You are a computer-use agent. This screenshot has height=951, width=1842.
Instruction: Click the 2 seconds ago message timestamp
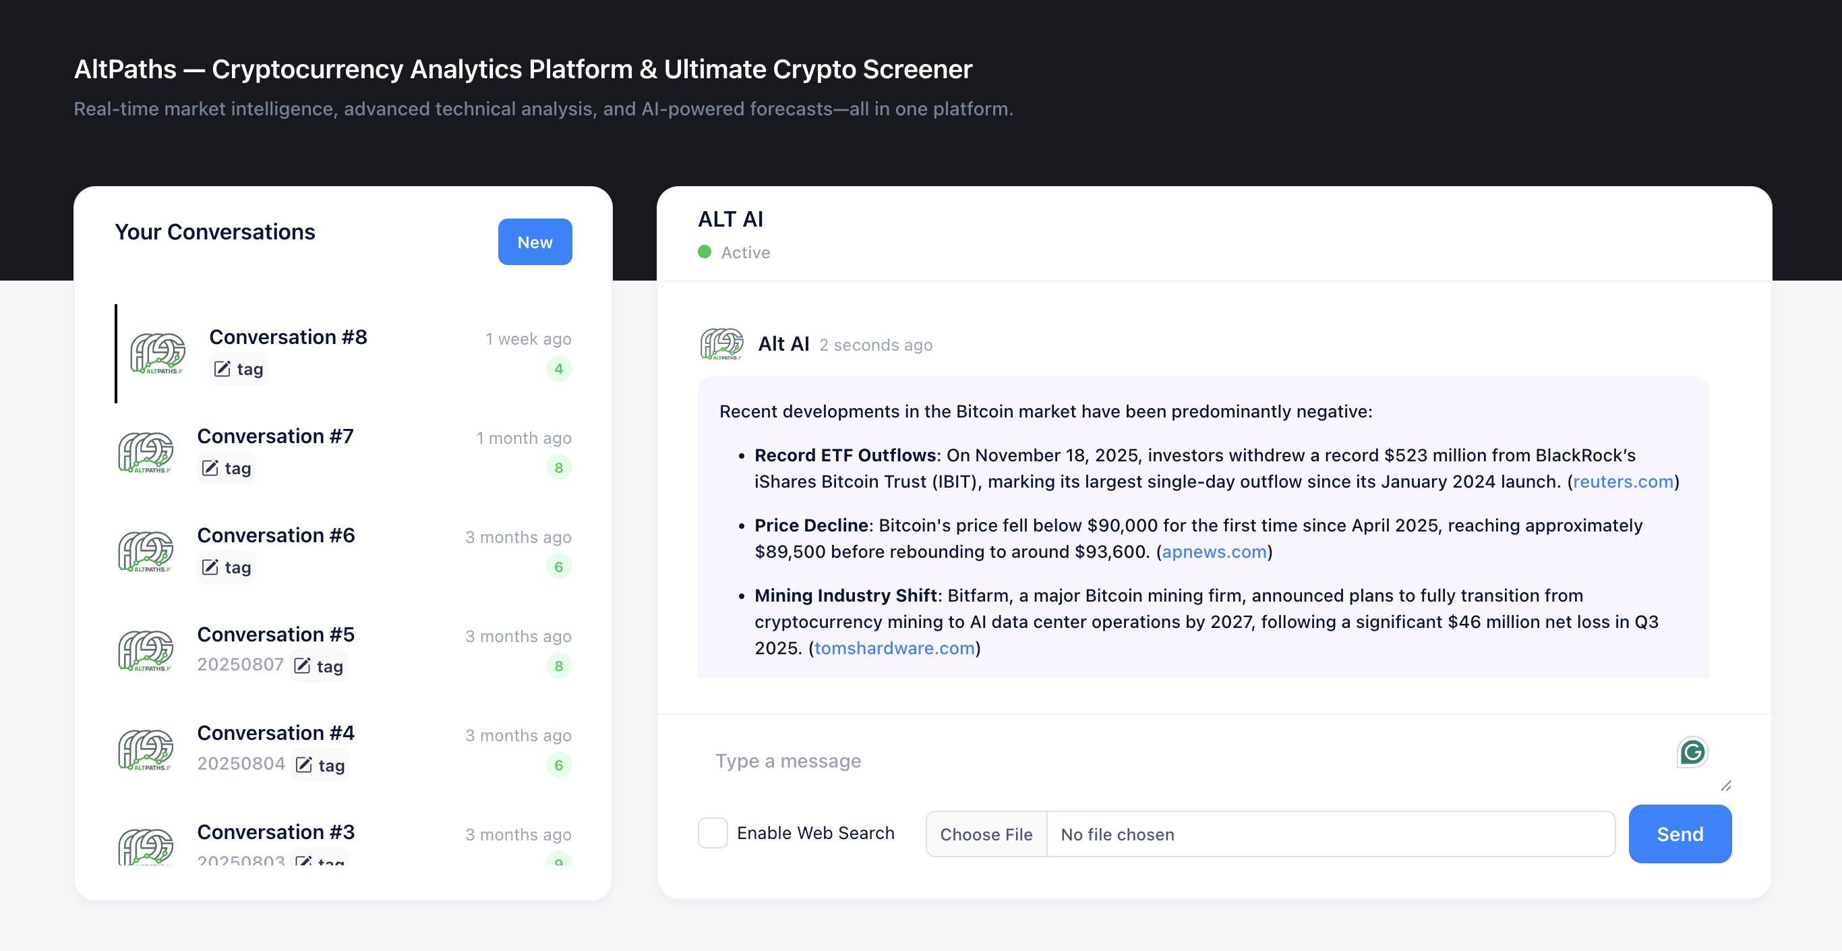tap(876, 345)
